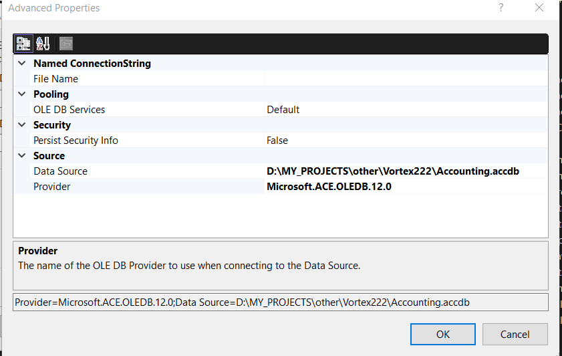Edit the empty File Name value
Screen dimensions: 562x356
pos(405,79)
